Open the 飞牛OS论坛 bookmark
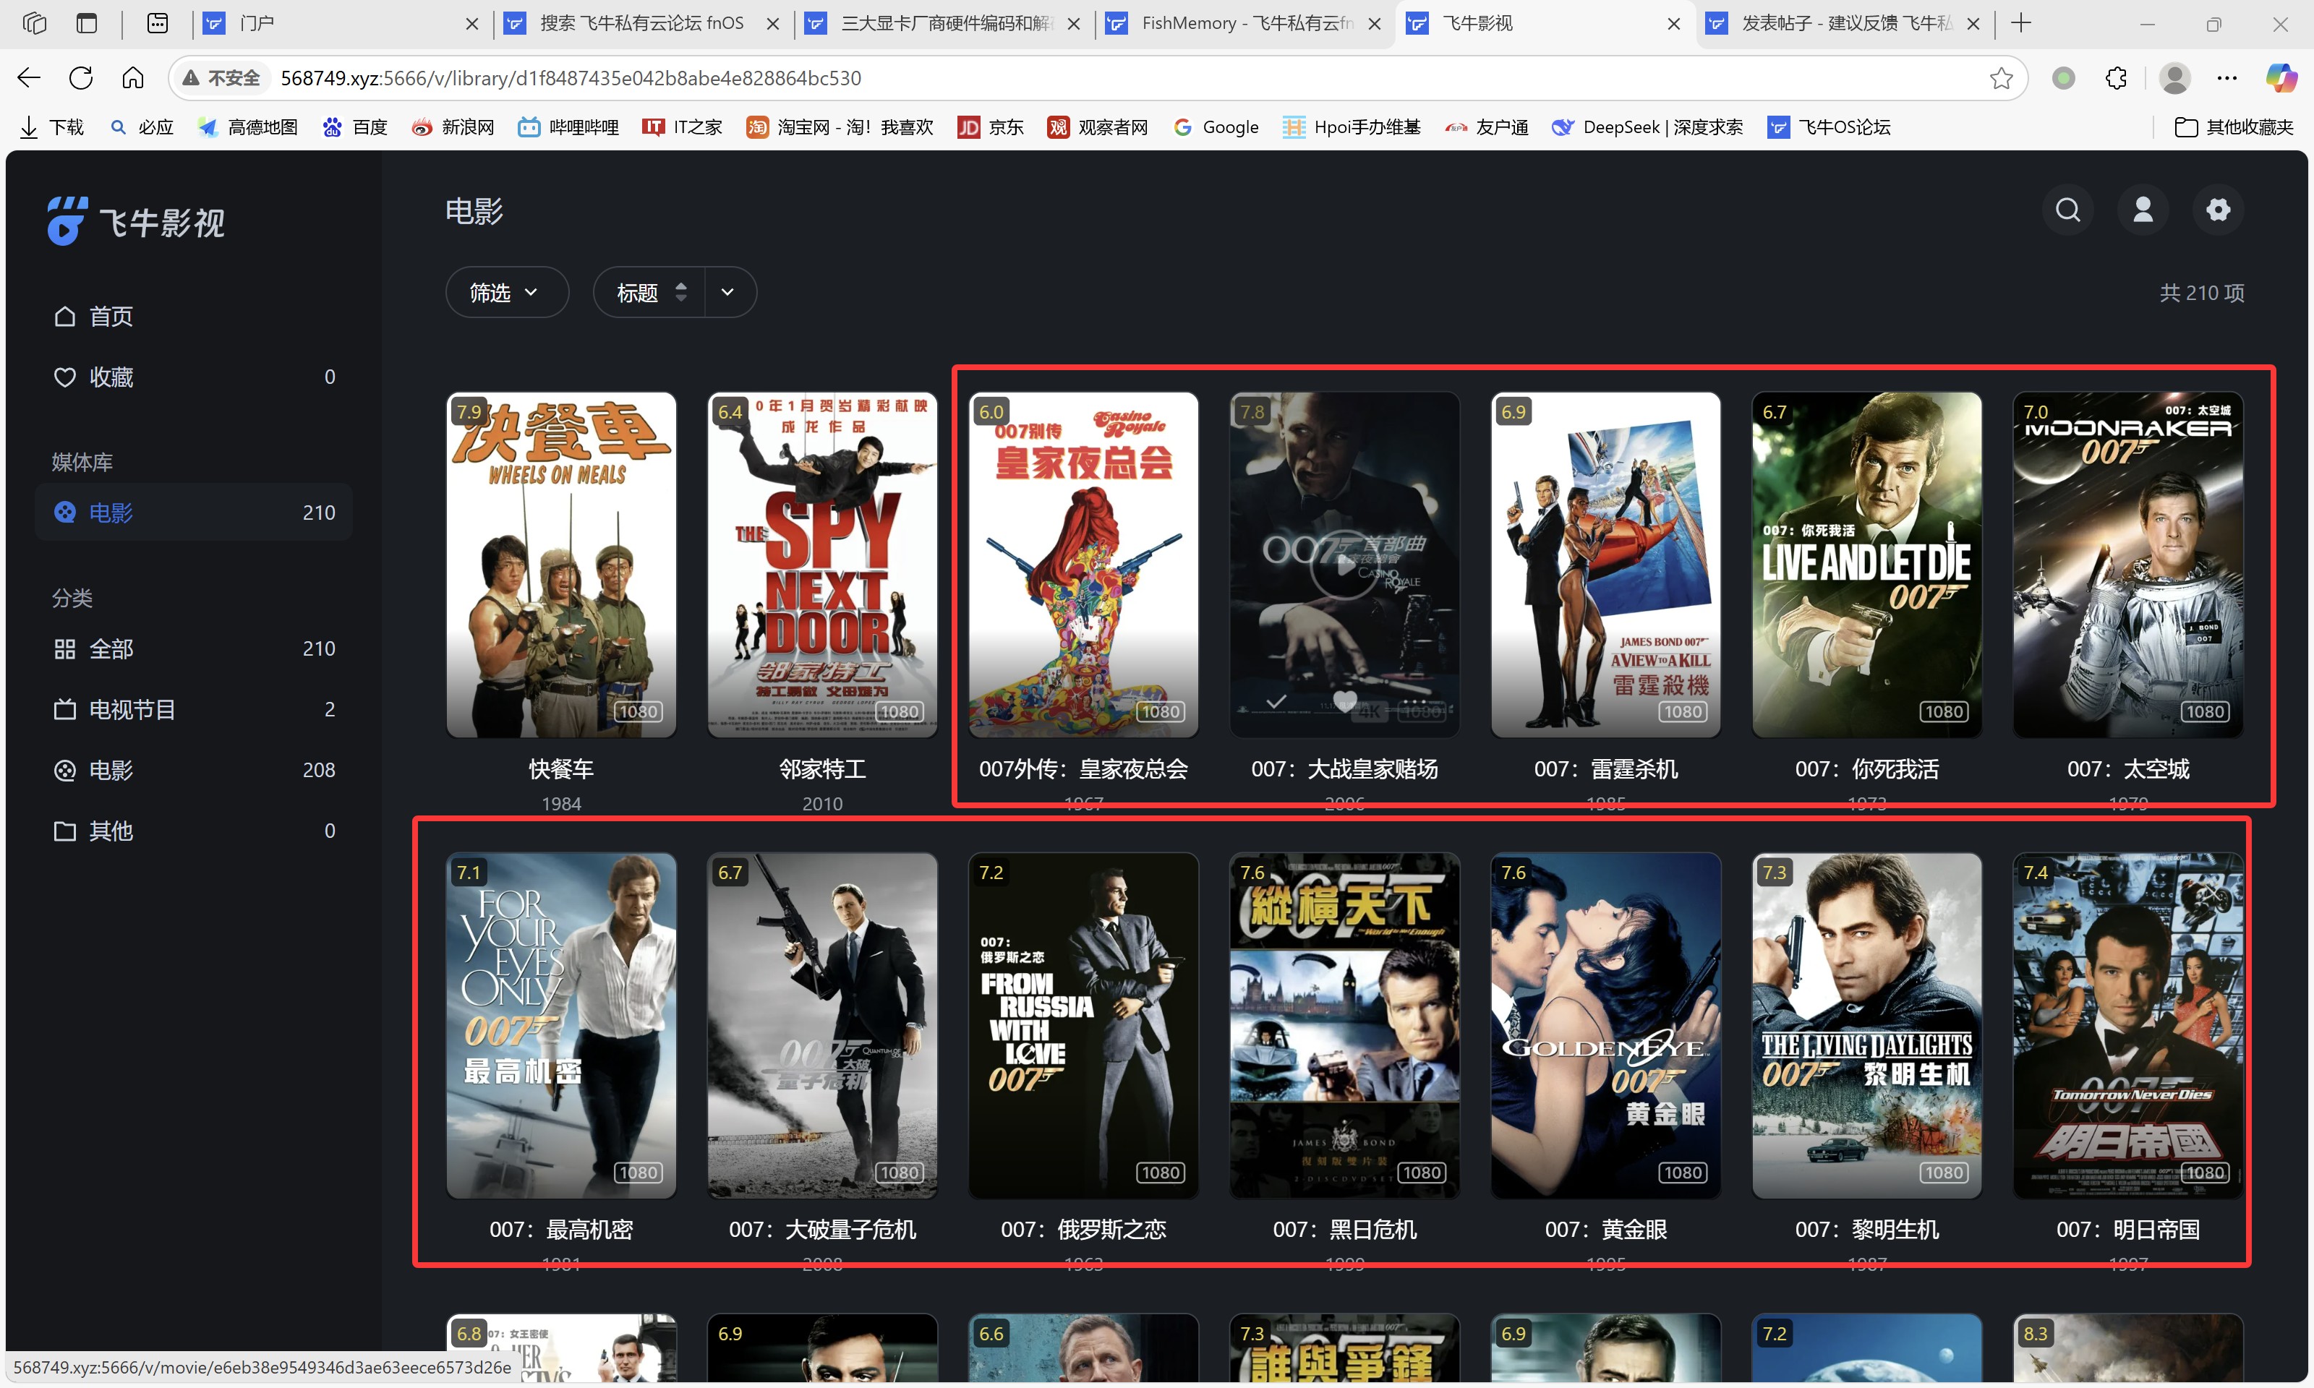Image resolution: width=2314 pixels, height=1388 pixels. [1829, 127]
